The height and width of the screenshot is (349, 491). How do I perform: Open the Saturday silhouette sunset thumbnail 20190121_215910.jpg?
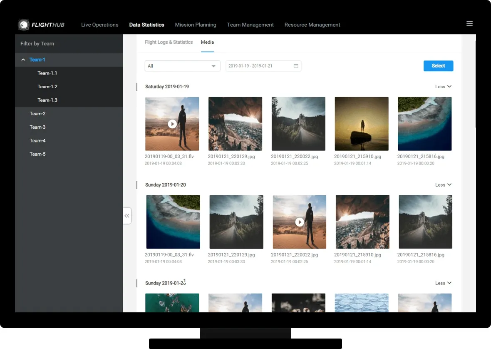[361, 124]
